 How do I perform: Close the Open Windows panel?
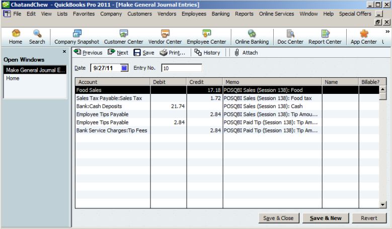click(64, 51)
